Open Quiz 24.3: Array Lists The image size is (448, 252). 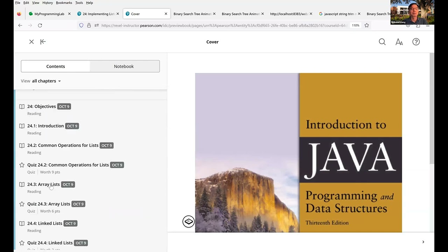[x=49, y=204]
